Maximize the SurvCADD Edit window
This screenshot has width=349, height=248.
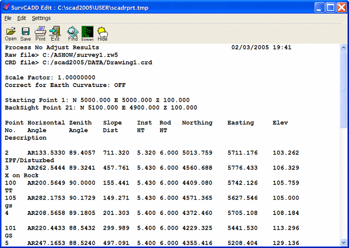(331, 8)
